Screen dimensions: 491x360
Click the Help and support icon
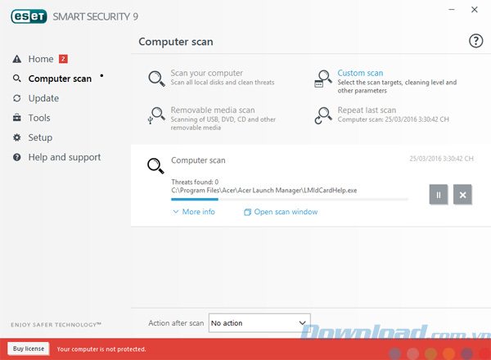pyautogui.click(x=17, y=157)
